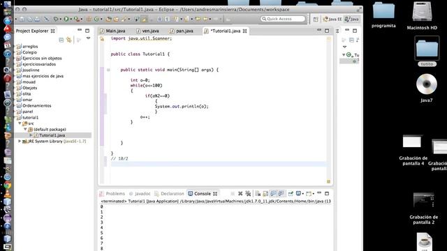The height and width of the screenshot is (251, 447).
Task: Toggle Scroll Lock in Console
Action: point(265,194)
